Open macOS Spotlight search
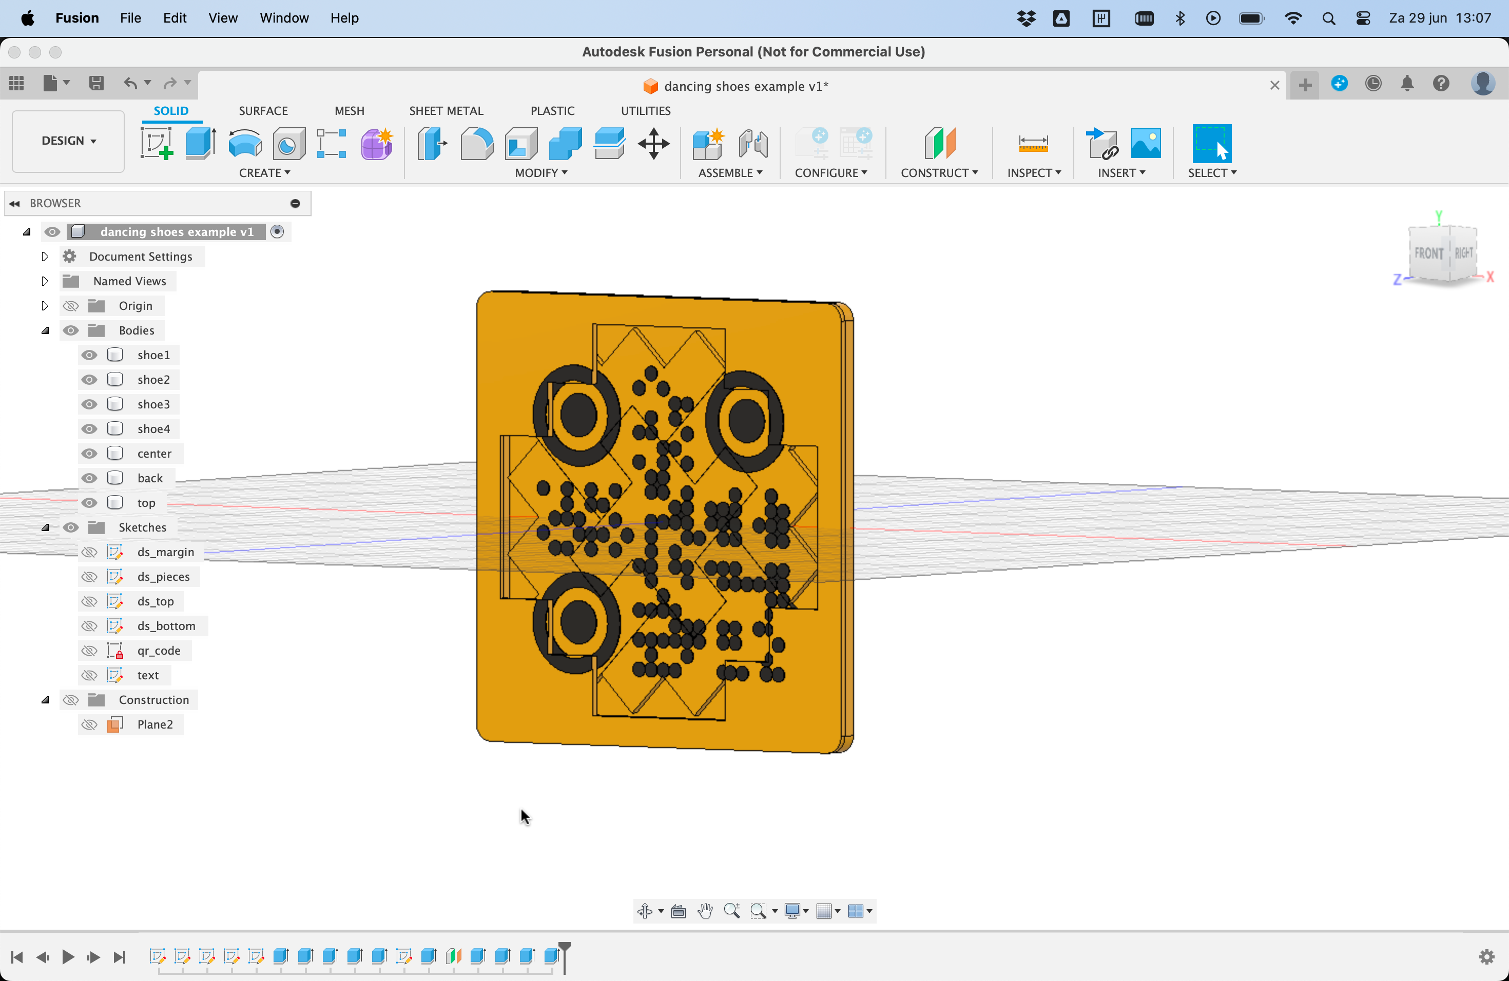 click(x=1329, y=18)
